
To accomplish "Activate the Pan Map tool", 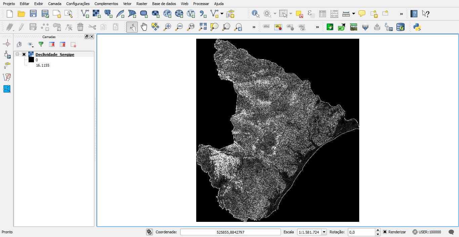I will (144, 27).
